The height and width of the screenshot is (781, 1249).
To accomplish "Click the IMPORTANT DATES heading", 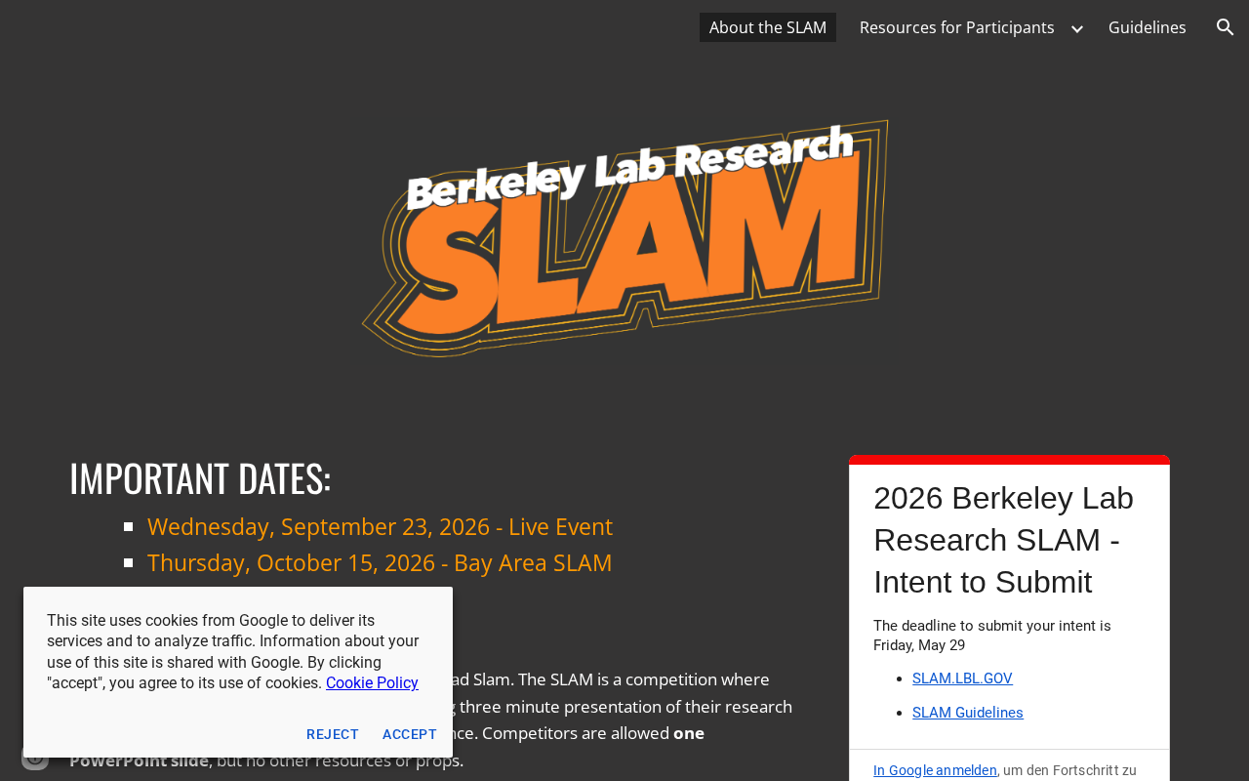I will click(200, 477).
